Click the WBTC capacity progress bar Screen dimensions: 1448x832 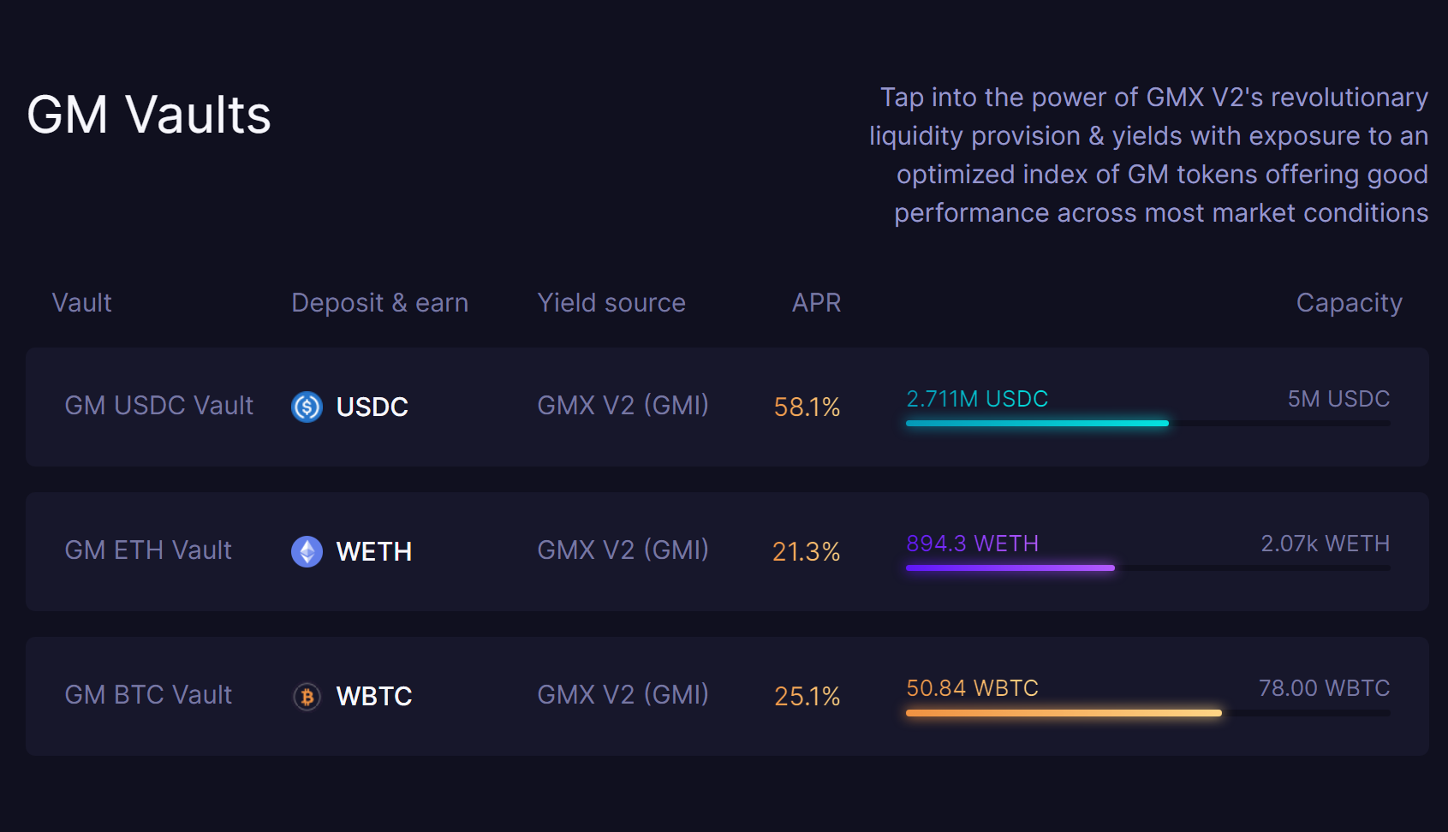coord(1147,712)
